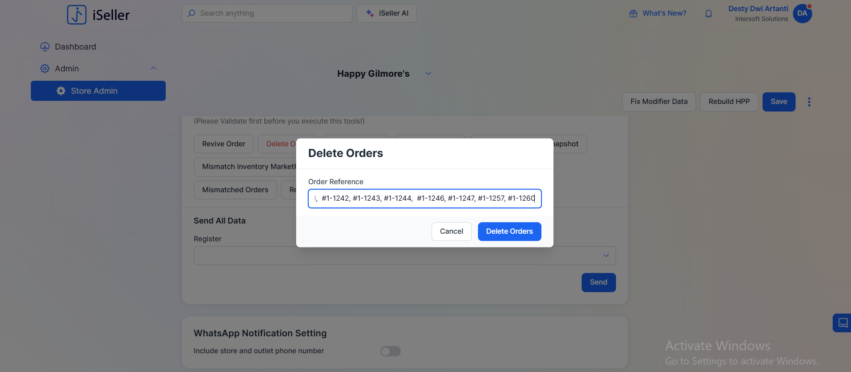
Task: Click the DA user avatar
Action: tap(802, 13)
